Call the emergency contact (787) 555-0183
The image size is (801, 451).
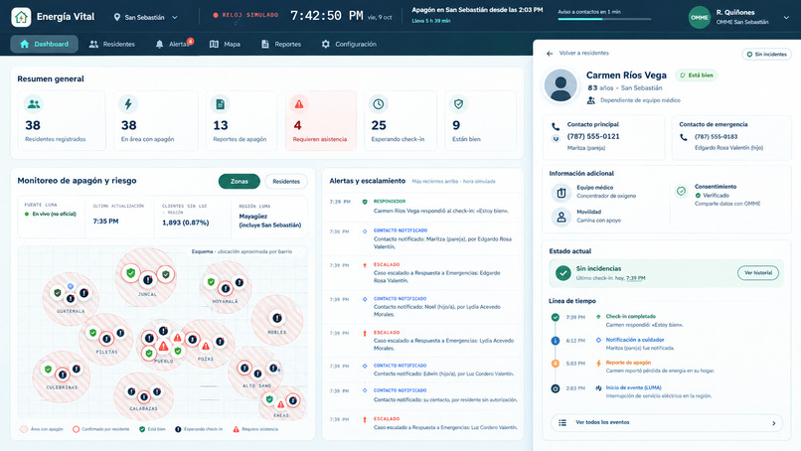click(716, 137)
